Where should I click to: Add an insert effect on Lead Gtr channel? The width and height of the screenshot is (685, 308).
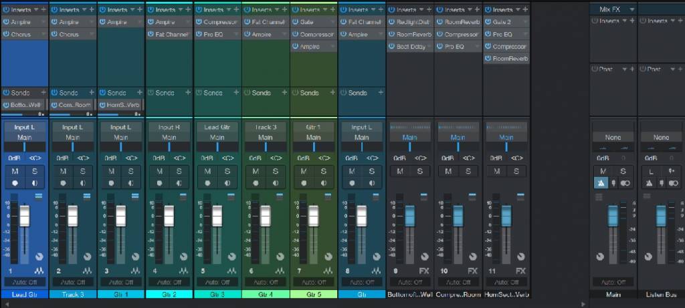(x=43, y=10)
